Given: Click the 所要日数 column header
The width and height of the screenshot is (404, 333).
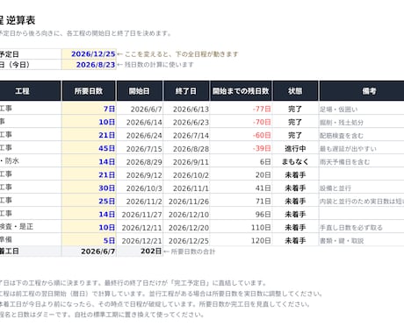Looking at the screenshot, I should (89, 91).
